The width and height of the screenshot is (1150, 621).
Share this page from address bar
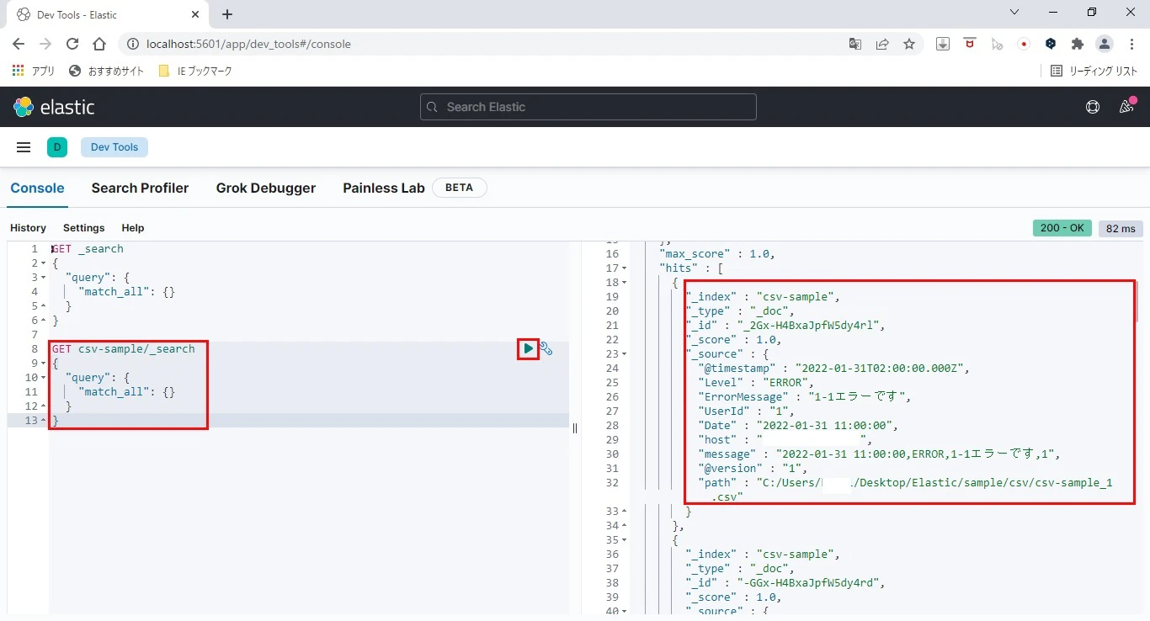pos(882,44)
